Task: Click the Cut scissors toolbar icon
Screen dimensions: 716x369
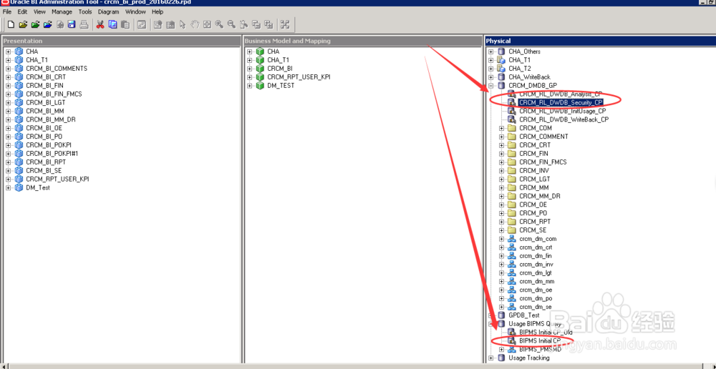Action: click(x=100, y=24)
